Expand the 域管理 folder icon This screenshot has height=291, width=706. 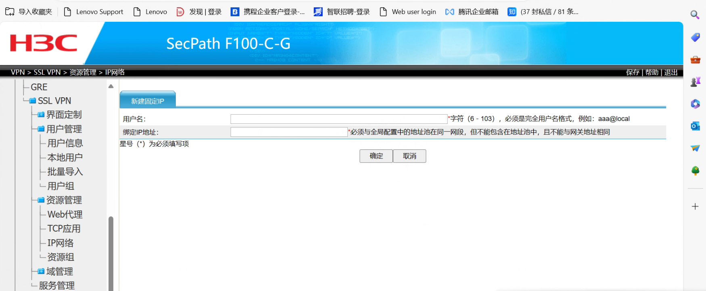[x=41, y=272]
